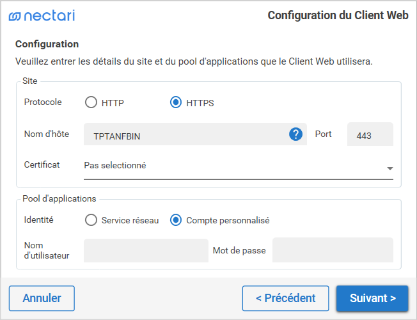Select the HTTPS protocol option
The height and width of the screenshot is (320, 417).
(x=176, y=102)
